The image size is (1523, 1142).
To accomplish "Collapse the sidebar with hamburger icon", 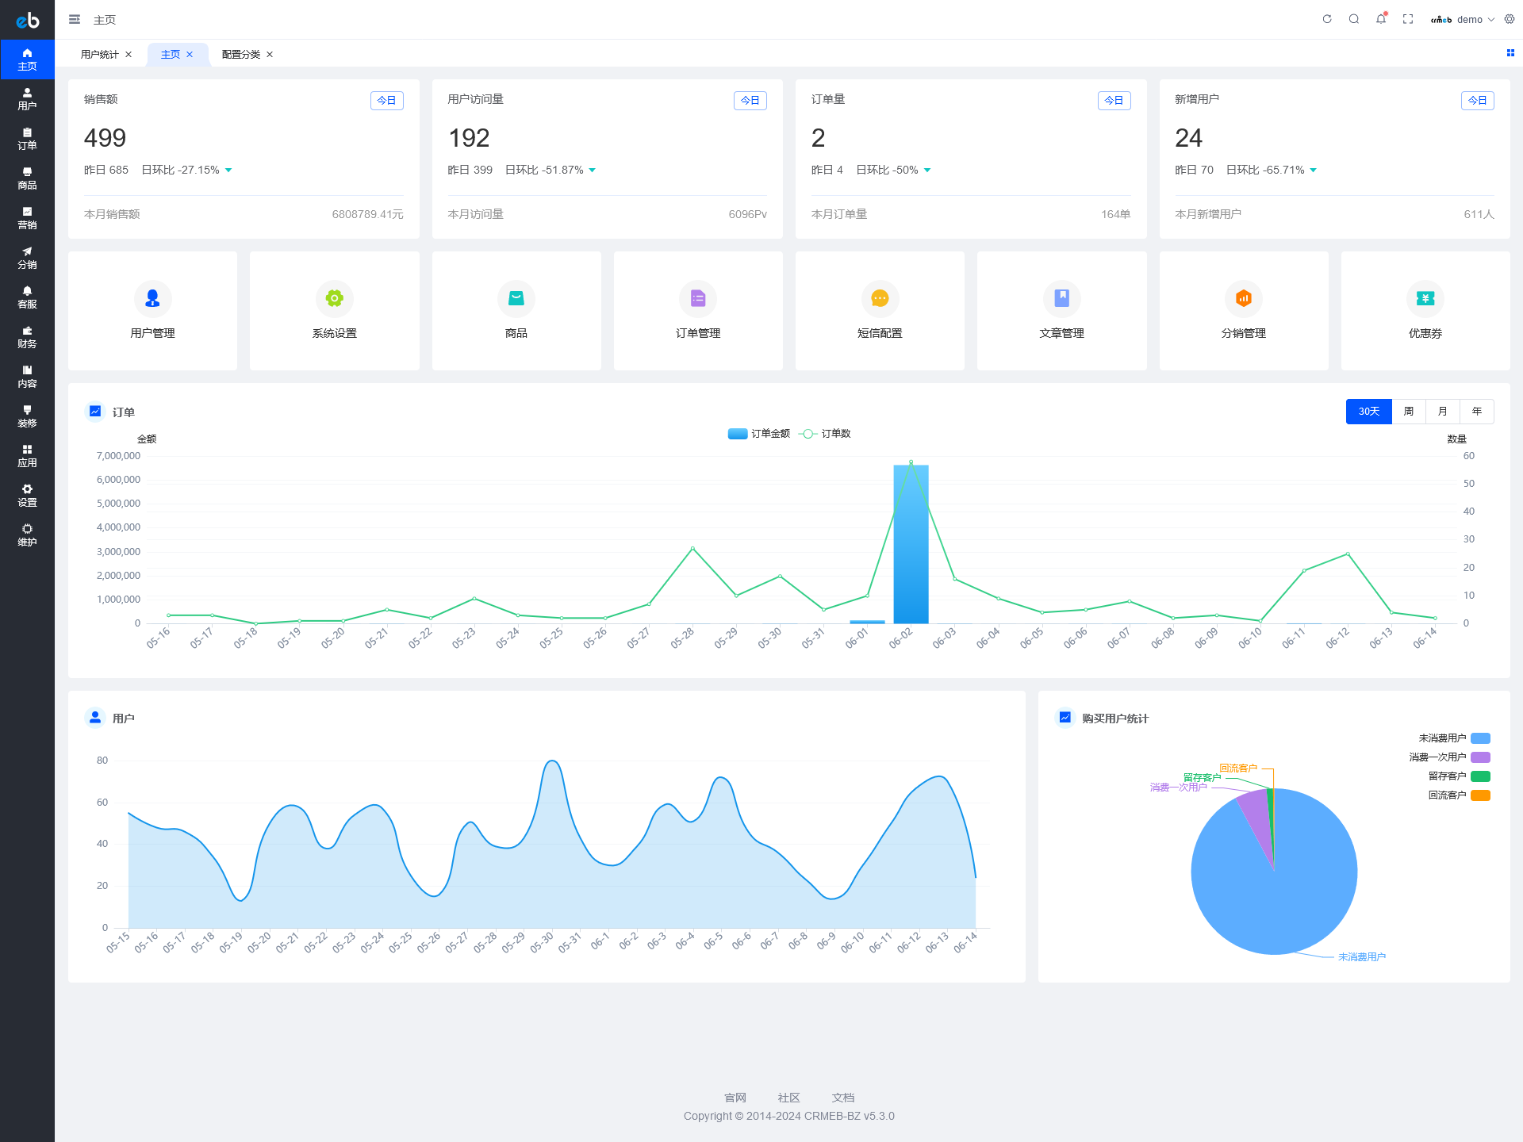I will [x=75, y=19].
